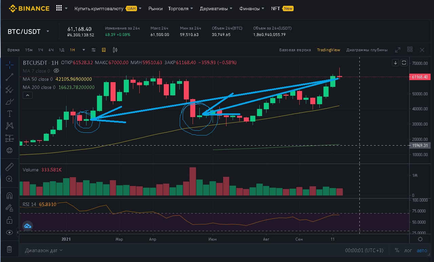Toggle авто auto scale
This screenshot has height=262, width=434.
pyautogui.click(x=422, y=250)
